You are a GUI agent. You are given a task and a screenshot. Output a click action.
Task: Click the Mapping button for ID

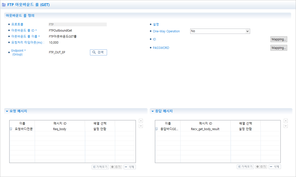(x=278, y=39)
